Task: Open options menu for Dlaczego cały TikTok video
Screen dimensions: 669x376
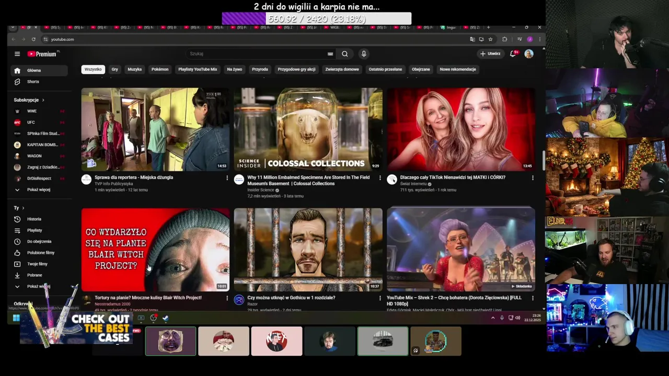Action: click(x=533, y=178)
